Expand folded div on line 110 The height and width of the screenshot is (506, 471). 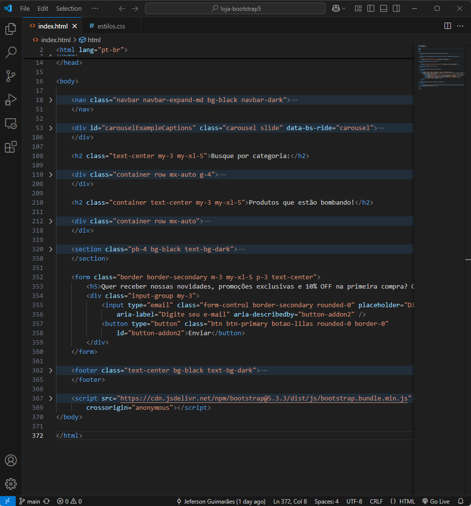pos(51,175)
